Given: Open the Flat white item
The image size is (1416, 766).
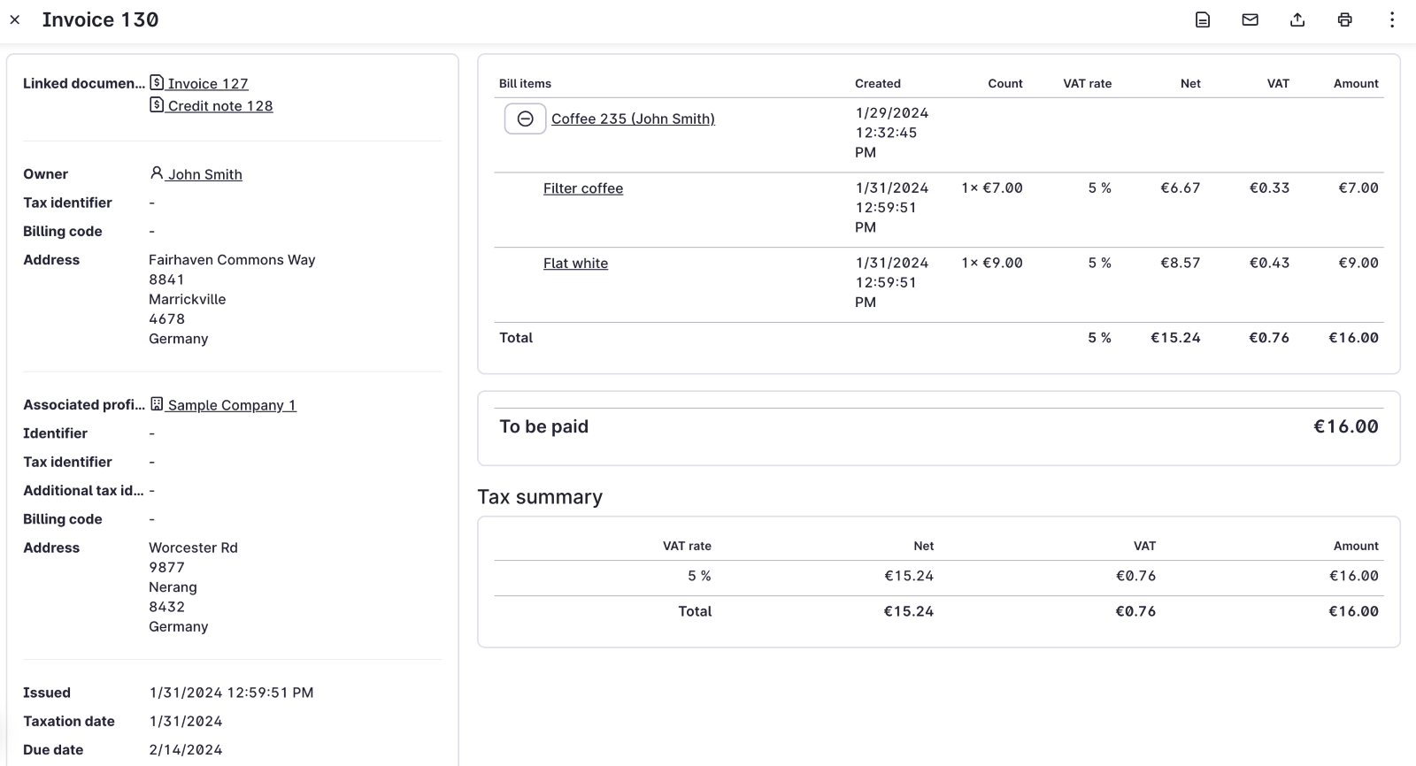Looking at the screenshot, I should click(x=575, y=264).
